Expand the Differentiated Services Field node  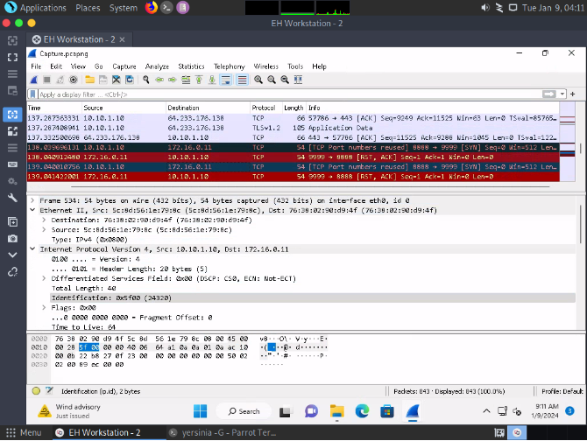pos(45,277)
